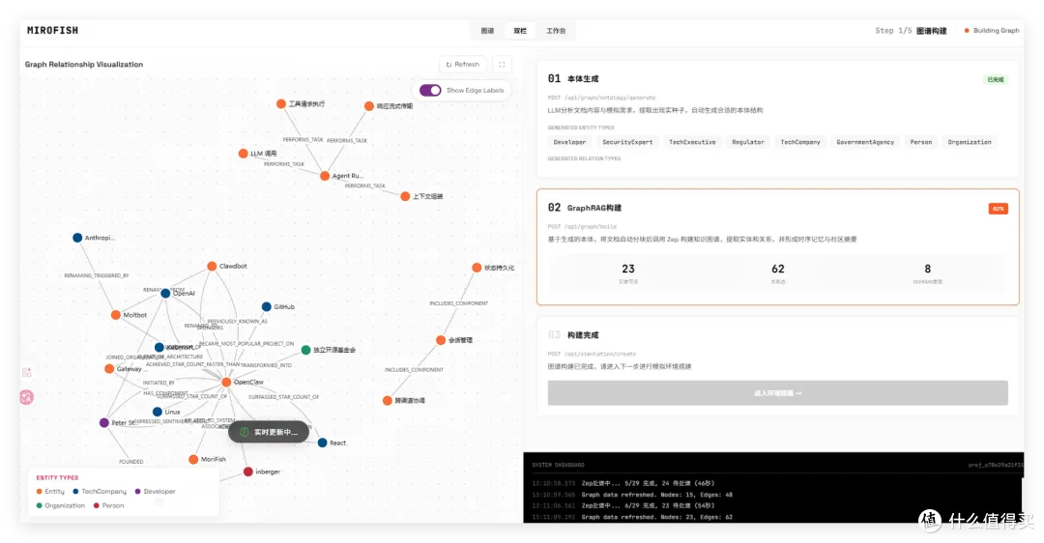This screenshot has width=1044, height=543.
Task: Select the Clawdbot graph node
Action: click(x=212, y=266)
